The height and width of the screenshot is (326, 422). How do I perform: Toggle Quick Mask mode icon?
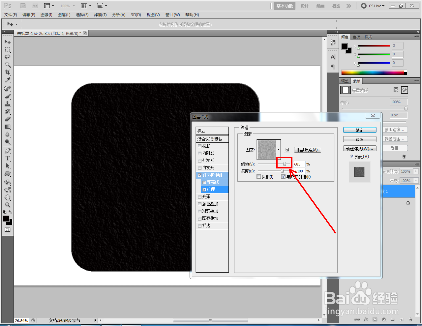[7, 229]
